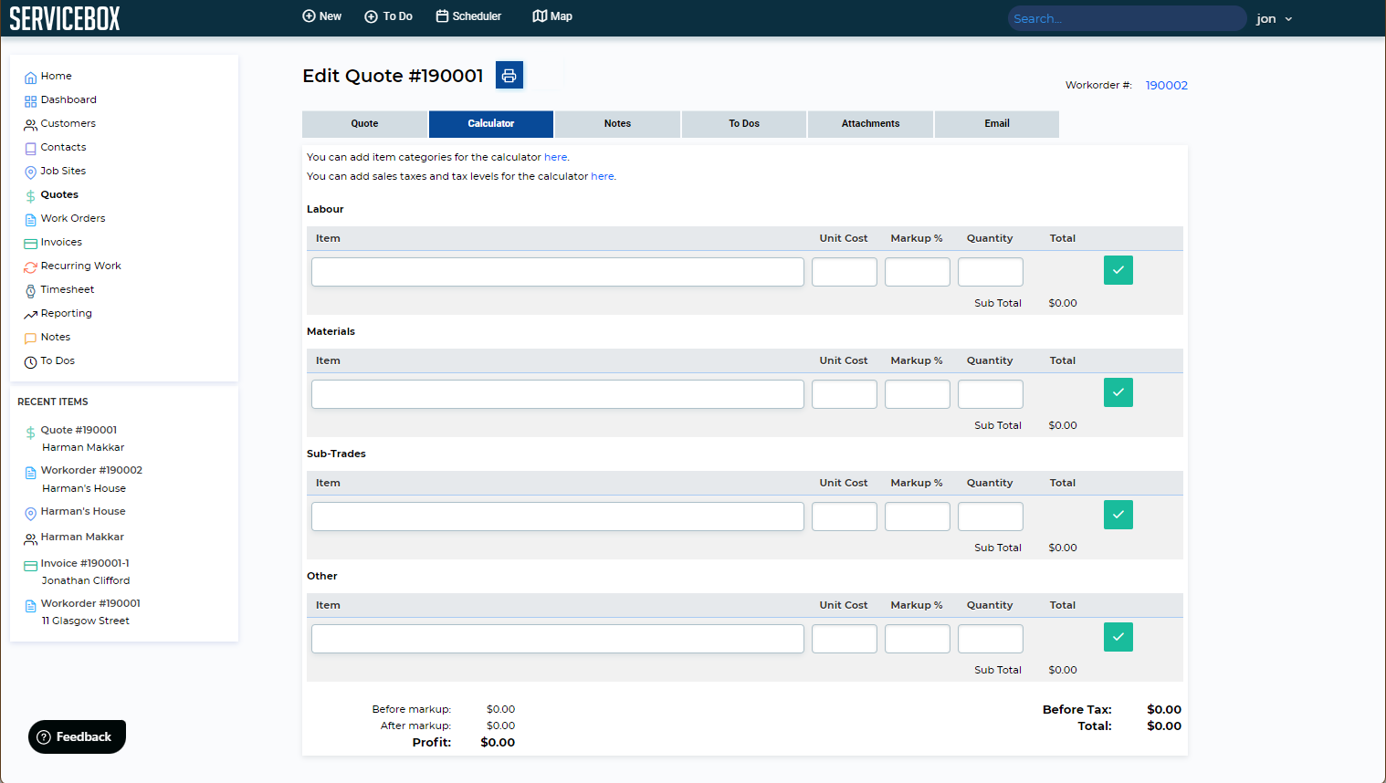Viewport: 1386px width, 783px height.
Task: Open recent item Quote #190001
Action: (79, 430)
